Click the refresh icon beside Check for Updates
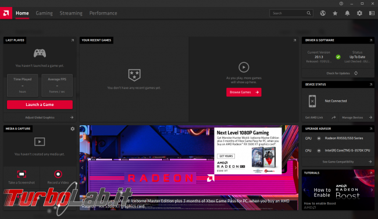 (356, 73)
